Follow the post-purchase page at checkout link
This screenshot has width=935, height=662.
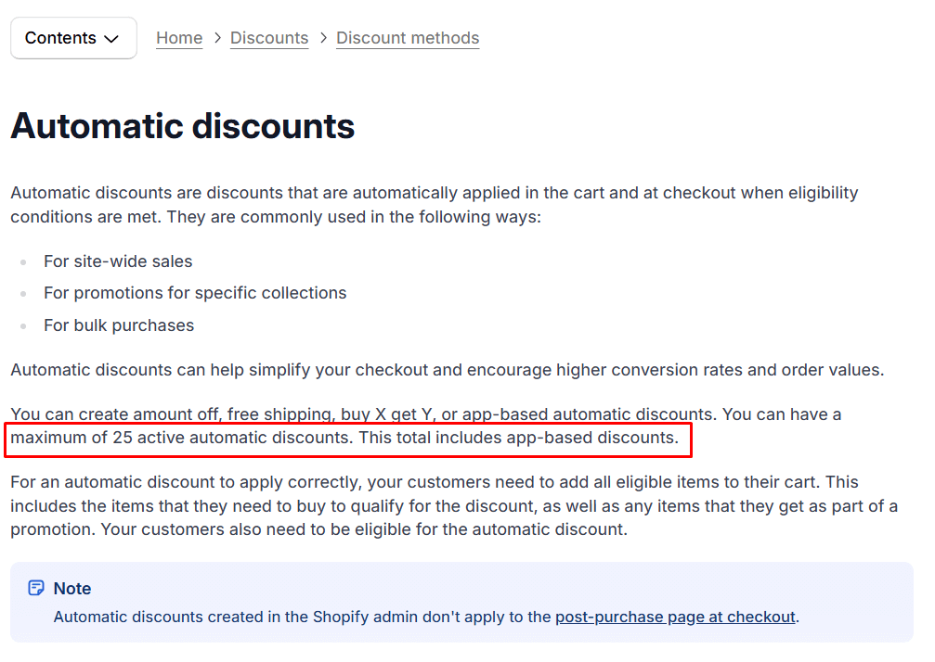point(675,617)
